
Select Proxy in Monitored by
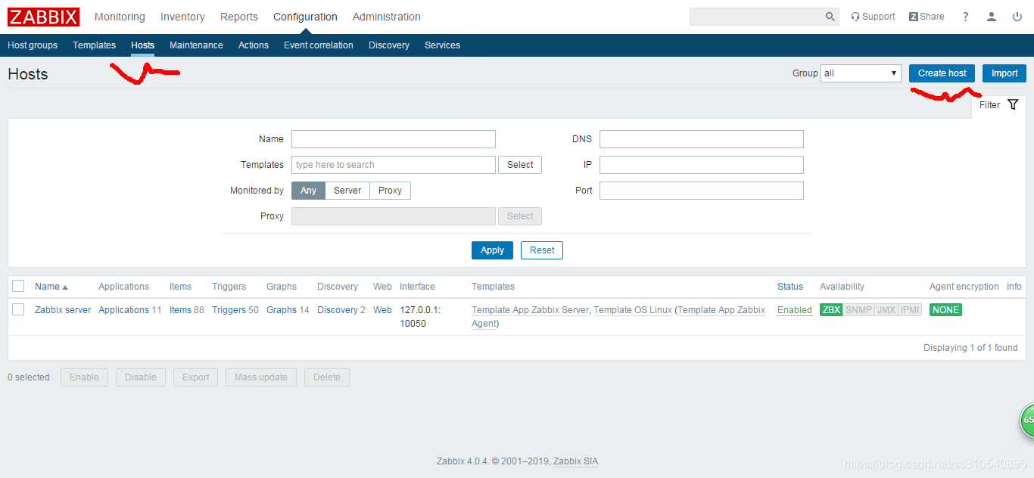pyautogui.click(x=390, y=191)
